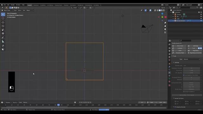203x114 pixels.
Task: Enable Collision physics
Action: point(179,48)
